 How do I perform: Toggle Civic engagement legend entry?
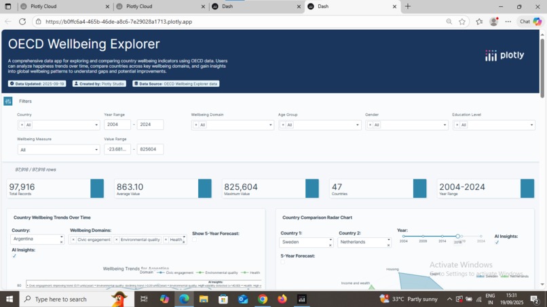tap(175, 272)
